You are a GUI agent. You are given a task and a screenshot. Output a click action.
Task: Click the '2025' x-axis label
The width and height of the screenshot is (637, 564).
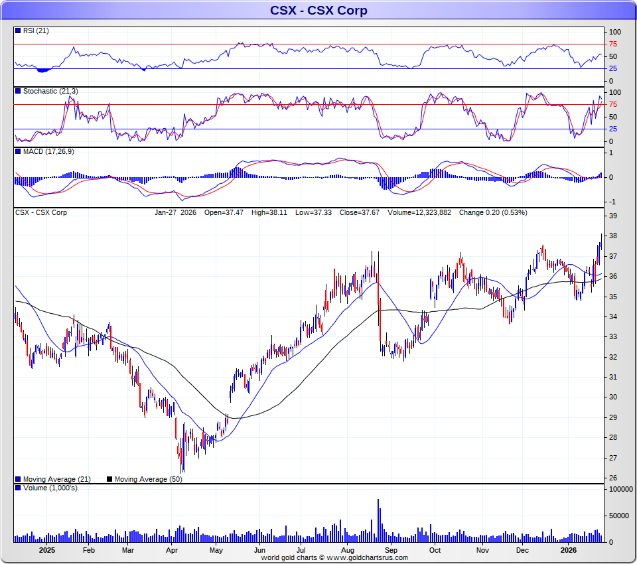click(46, 550)
